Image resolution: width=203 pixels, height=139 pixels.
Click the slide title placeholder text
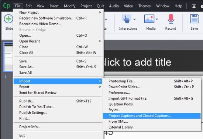138,62
